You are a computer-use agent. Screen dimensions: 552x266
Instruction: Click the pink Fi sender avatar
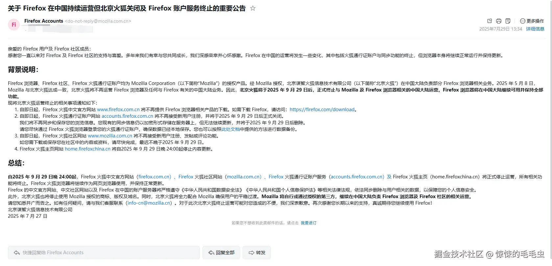(x=14, y=25)
